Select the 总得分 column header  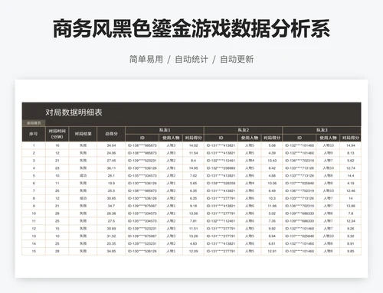(111, 134)
